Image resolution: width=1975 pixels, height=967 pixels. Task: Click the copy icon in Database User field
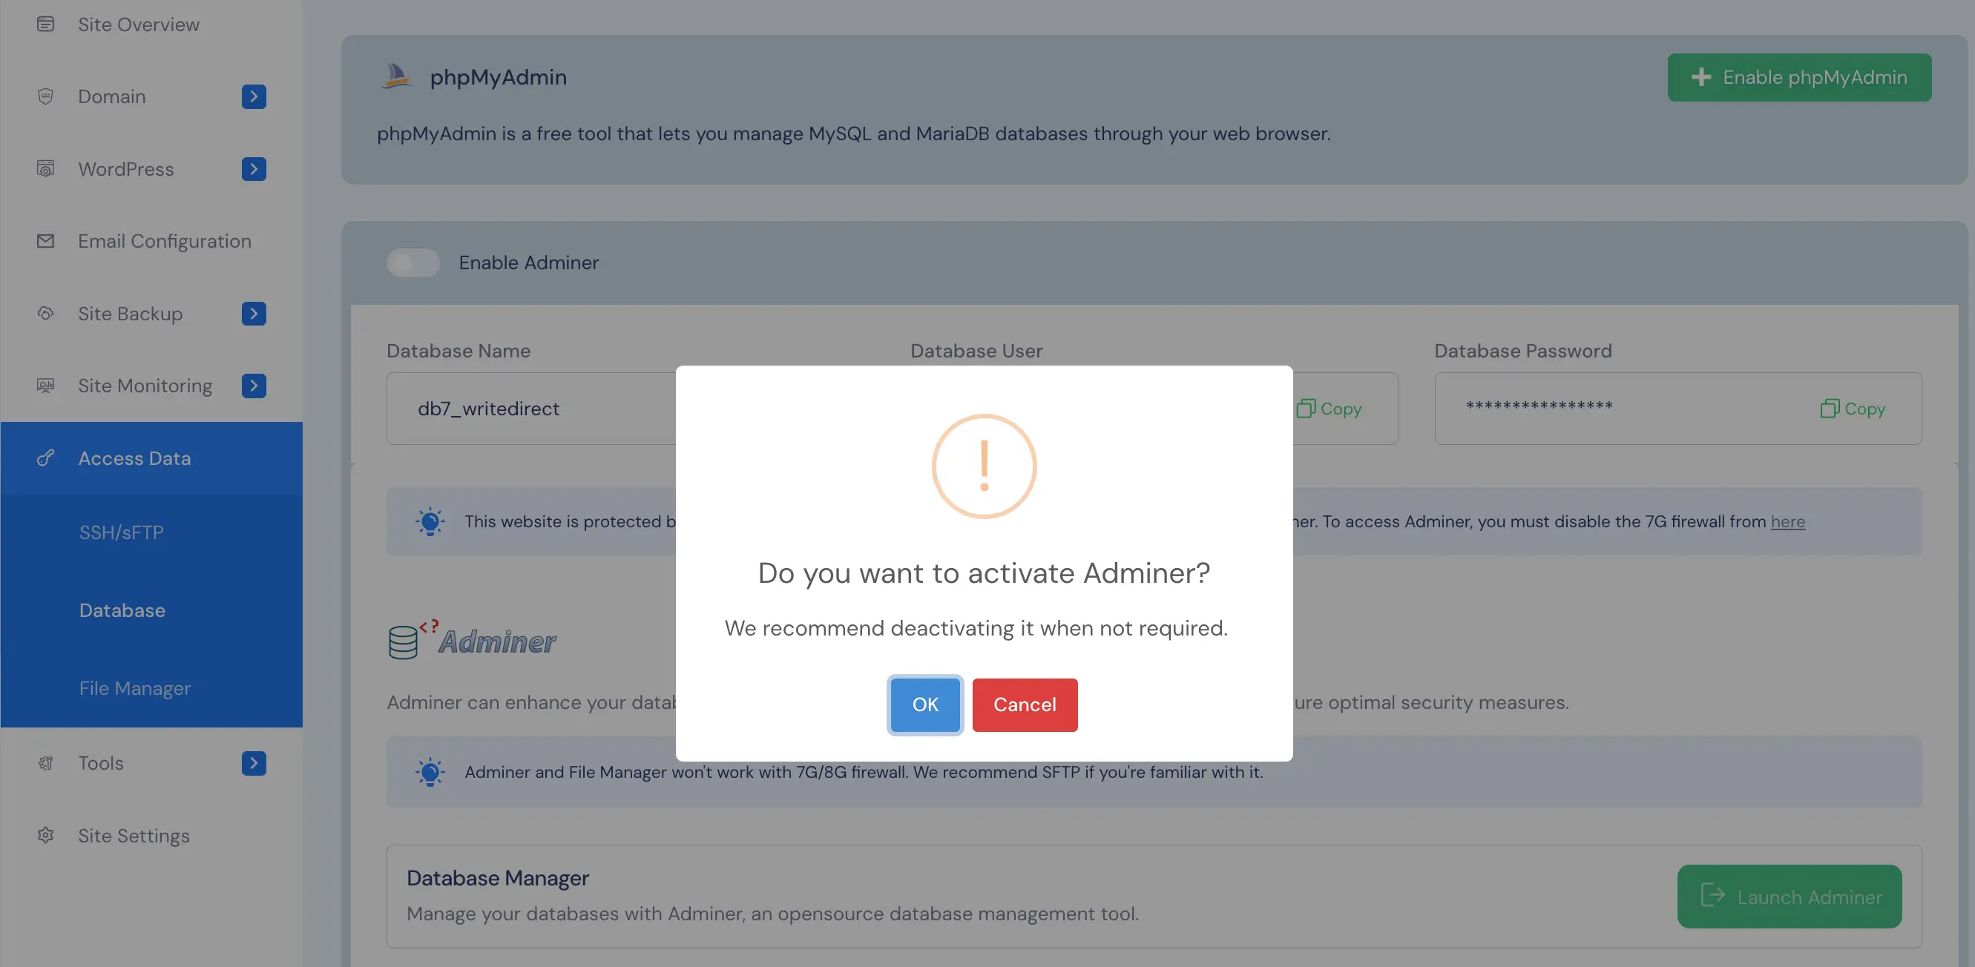(1306, 409)
